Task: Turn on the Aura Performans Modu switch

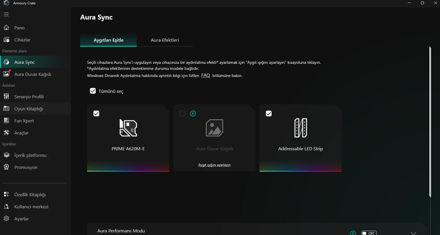Action: [369, 233]
